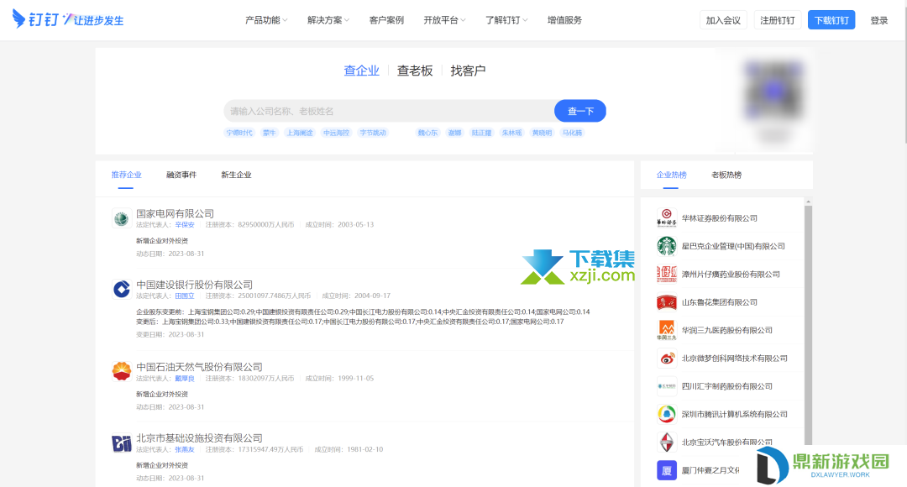Select the 推荐企业 tab
This screenshot has height=487, width=907.
(x=126, y=175)
